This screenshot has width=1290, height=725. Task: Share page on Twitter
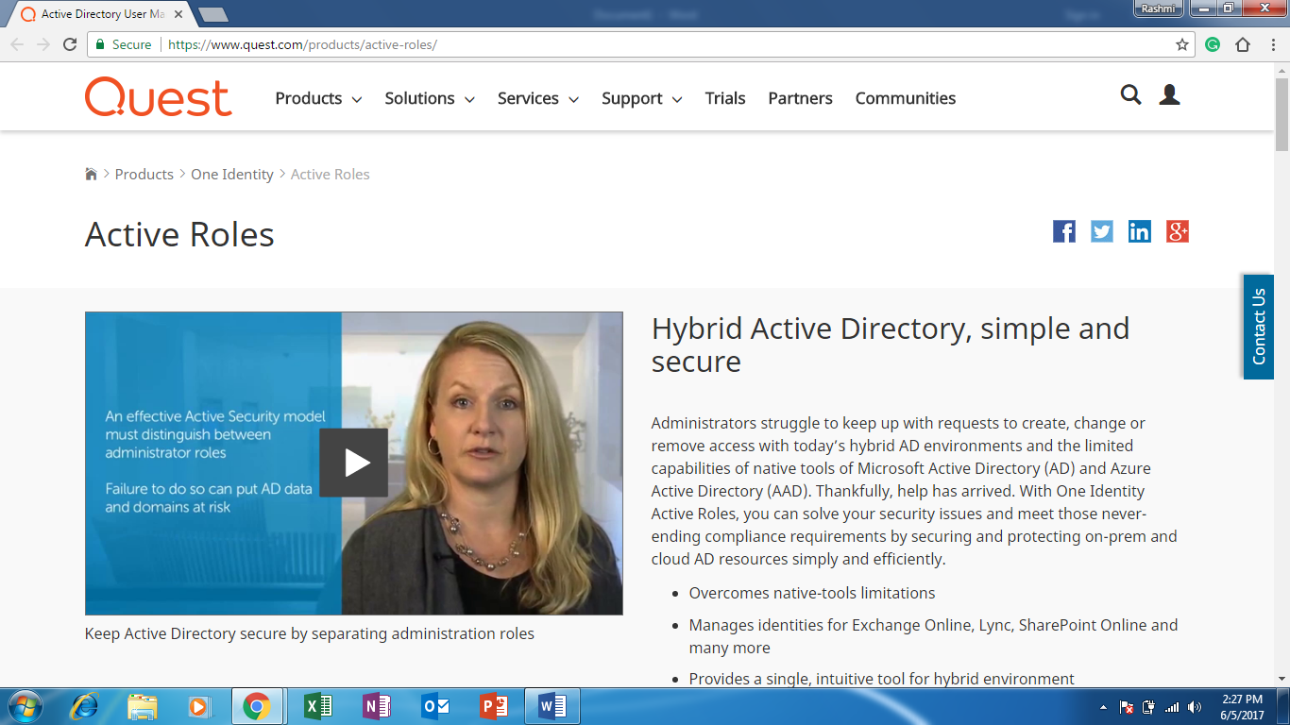pyautogui.click(x=1101, y=231)
